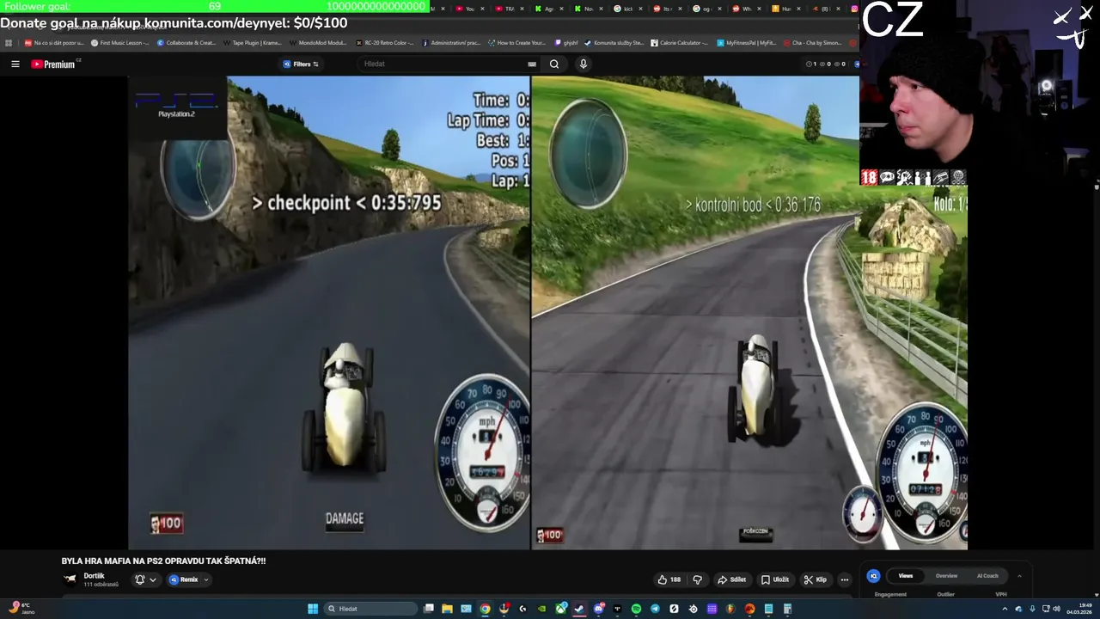Open bookmark 'MyFitnessPal | MyFit...'

coord(747,42)
